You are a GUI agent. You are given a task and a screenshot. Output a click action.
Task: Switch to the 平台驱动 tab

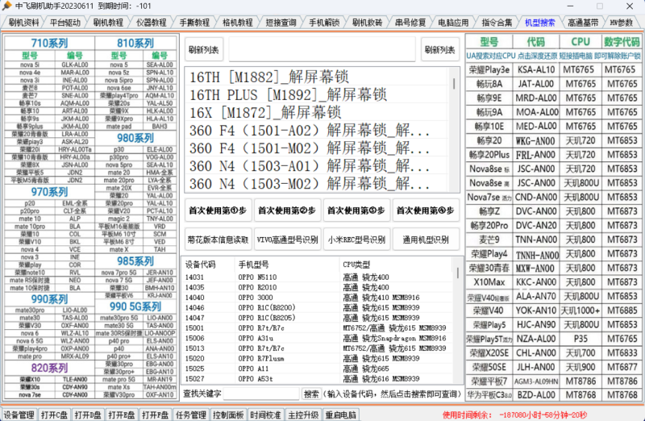click(x=65, y=23)
